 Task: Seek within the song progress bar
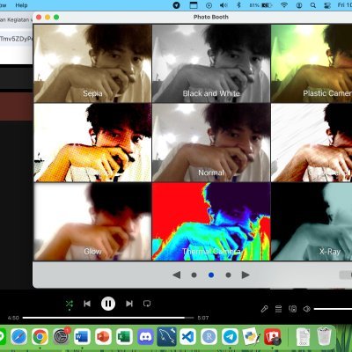pyautogui.click(x=108, y=318)
